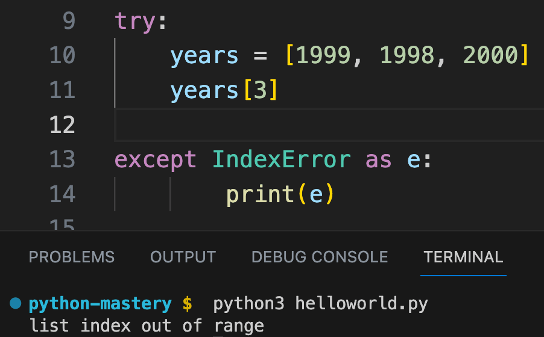544x337 pixels.
Task: Click the index 3 inside years brackets
Action: point(260,90)
